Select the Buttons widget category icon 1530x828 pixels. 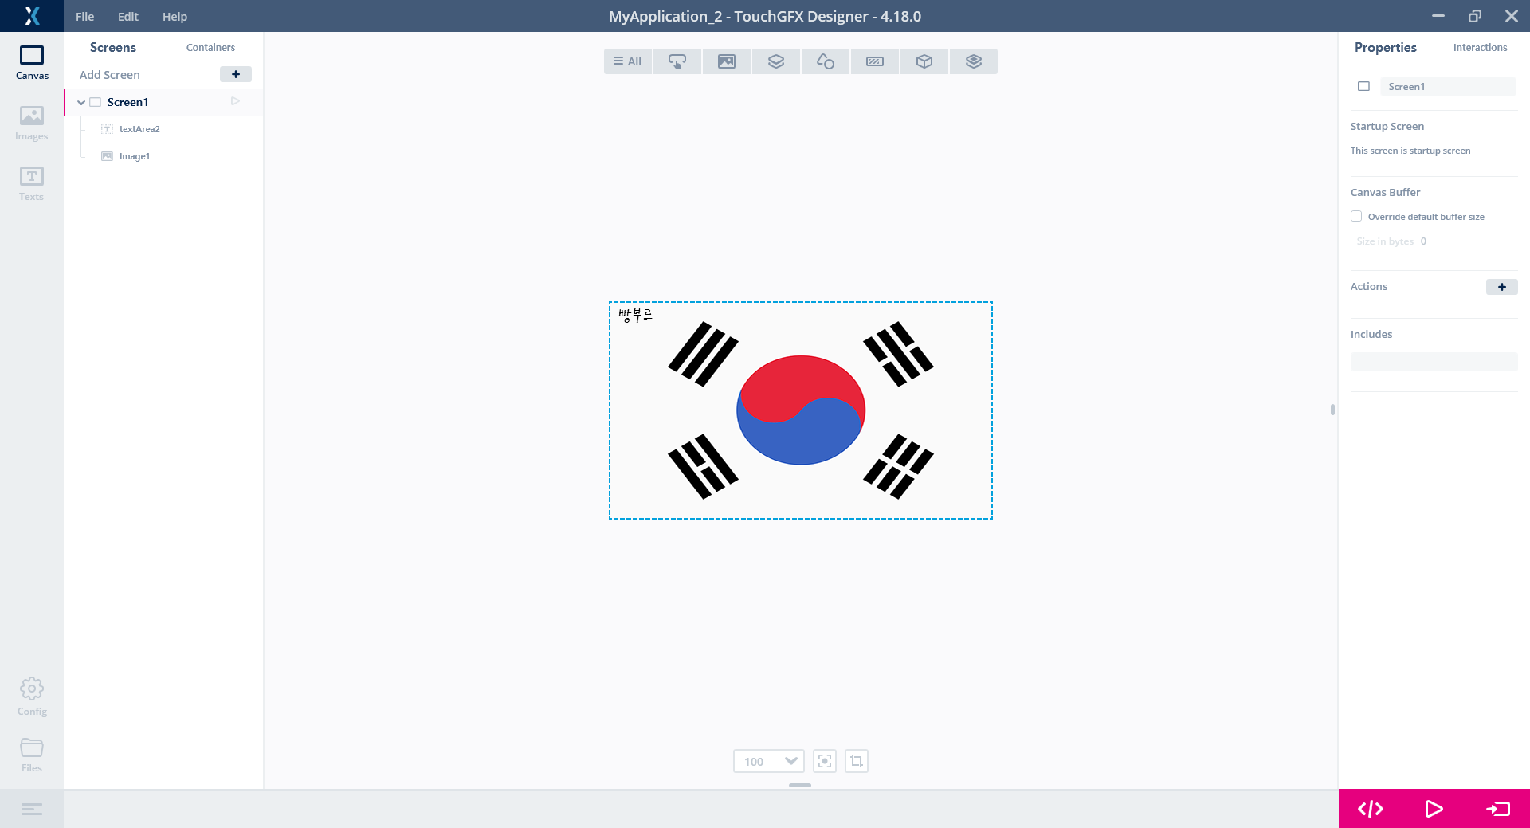click(x=677, y=61)
